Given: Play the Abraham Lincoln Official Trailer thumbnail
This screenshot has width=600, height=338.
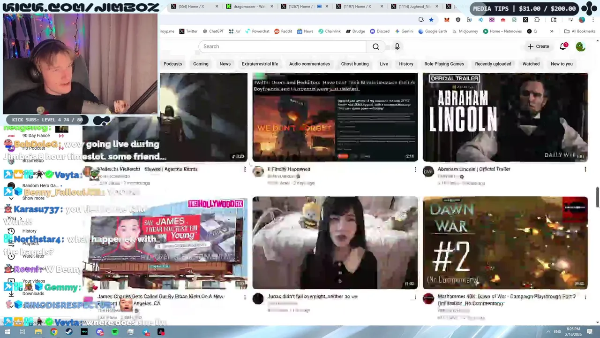Looking at the screenshot, I should 505,117.
